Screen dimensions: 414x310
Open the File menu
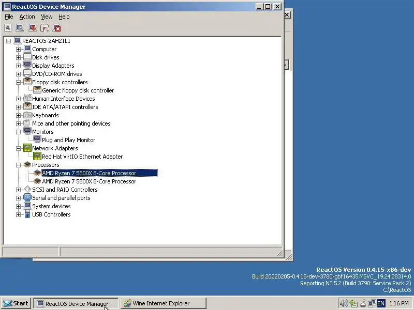9,17
